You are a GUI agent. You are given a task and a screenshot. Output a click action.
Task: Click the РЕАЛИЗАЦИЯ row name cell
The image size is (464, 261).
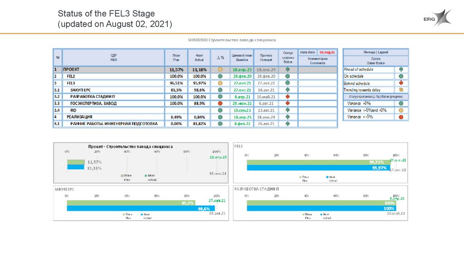tap(114, 117)
